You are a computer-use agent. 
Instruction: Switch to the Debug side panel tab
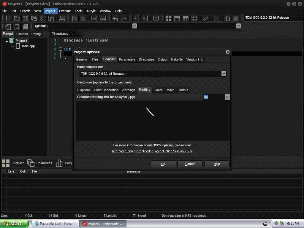36,34
